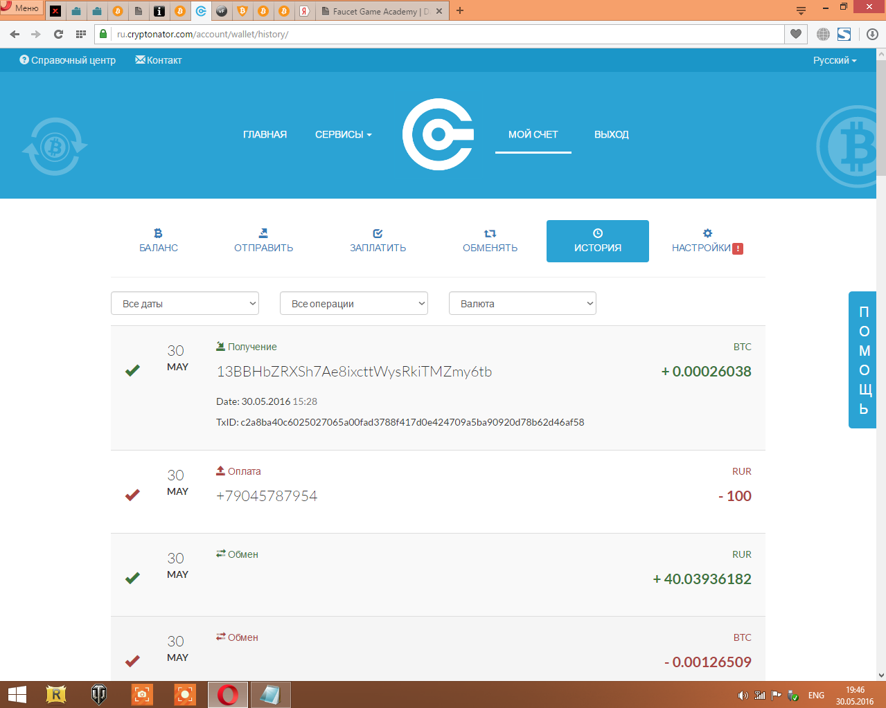Expand the Все операции operations filter
The image size is (886, 708).
pos(354,304)
